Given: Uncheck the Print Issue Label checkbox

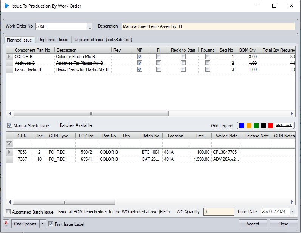Looking at the screenshot, I should [51, 224].
